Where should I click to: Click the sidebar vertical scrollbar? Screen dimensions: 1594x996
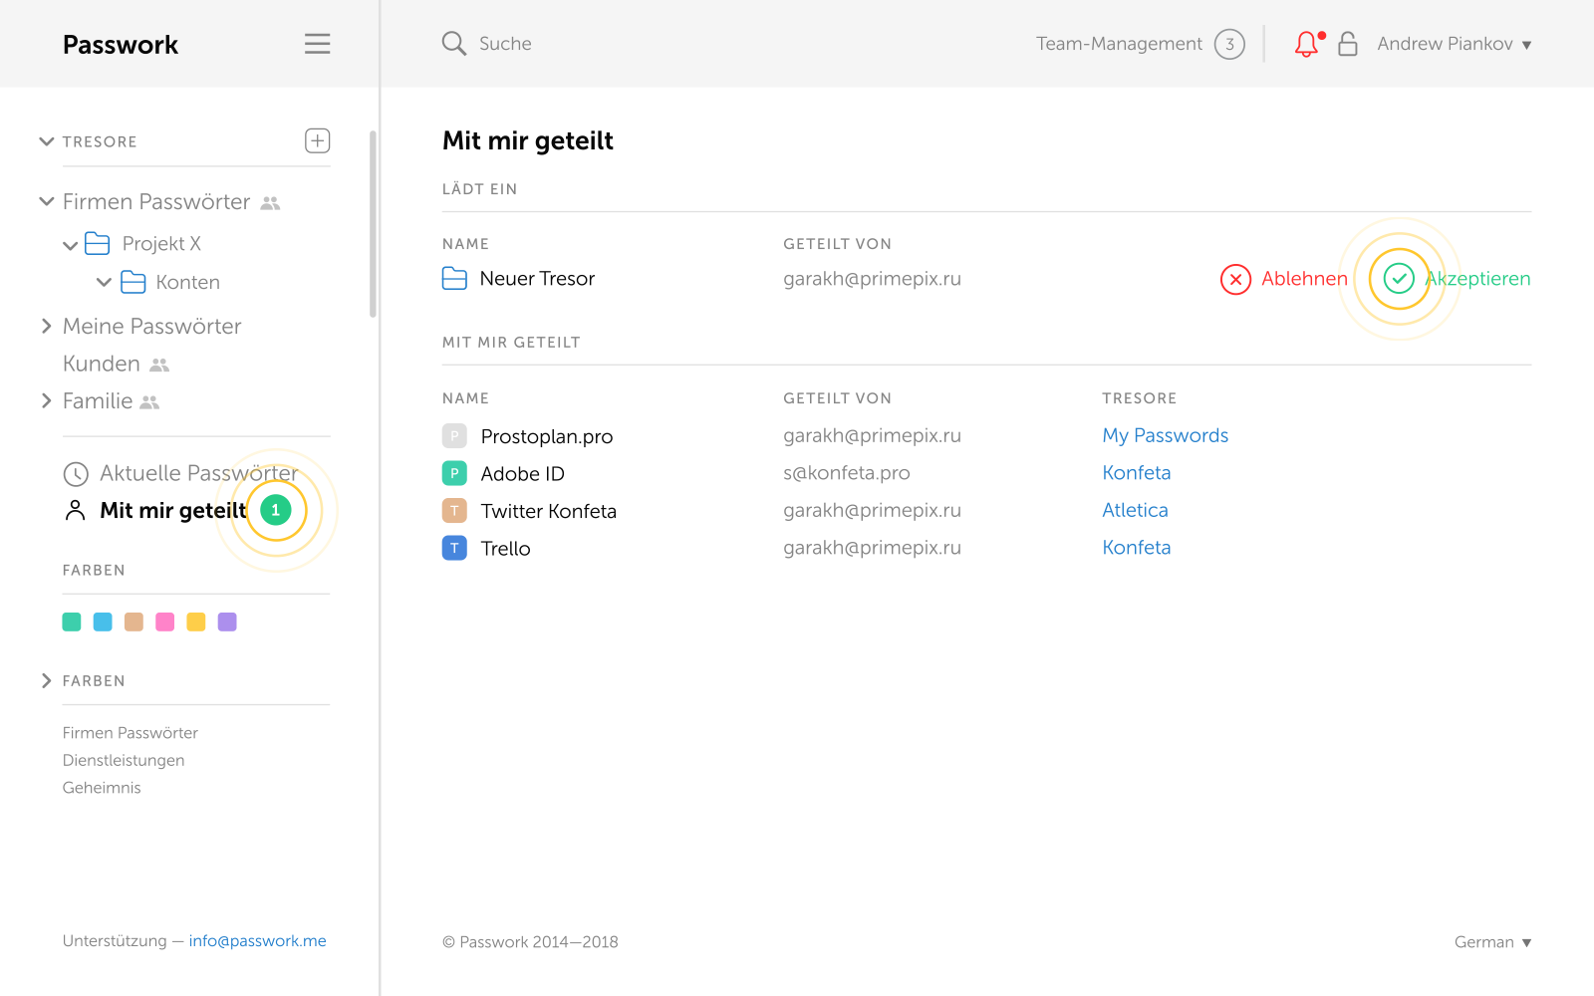[x=373, y=224]
